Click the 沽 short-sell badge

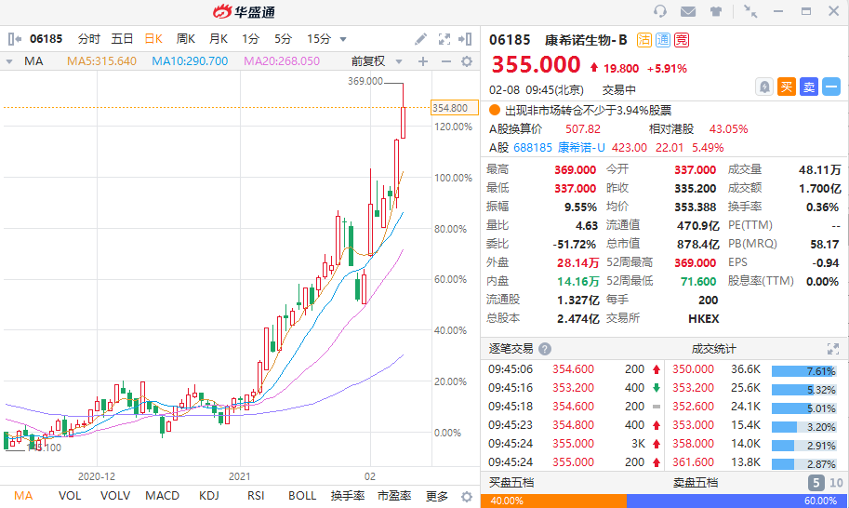pos(643,39)
